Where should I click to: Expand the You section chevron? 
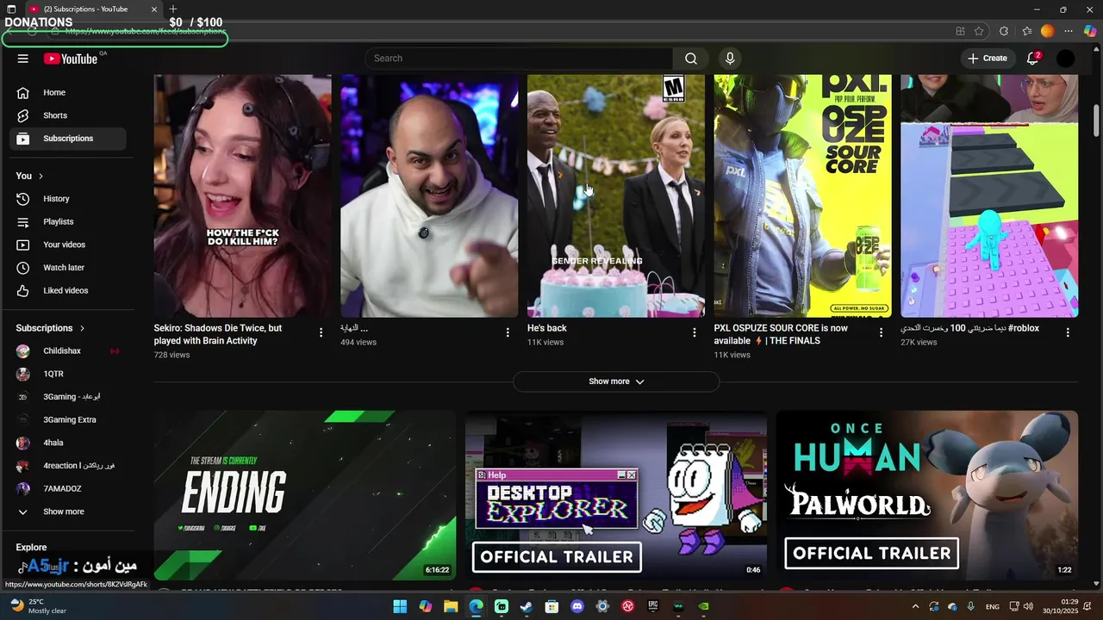tap(41, 176)
